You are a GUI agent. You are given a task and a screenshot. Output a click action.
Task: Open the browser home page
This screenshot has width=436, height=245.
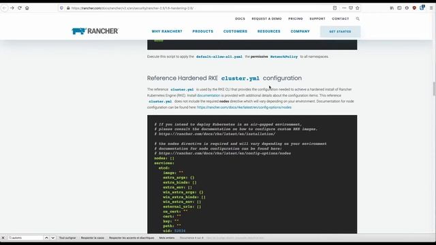click(27, 8)
